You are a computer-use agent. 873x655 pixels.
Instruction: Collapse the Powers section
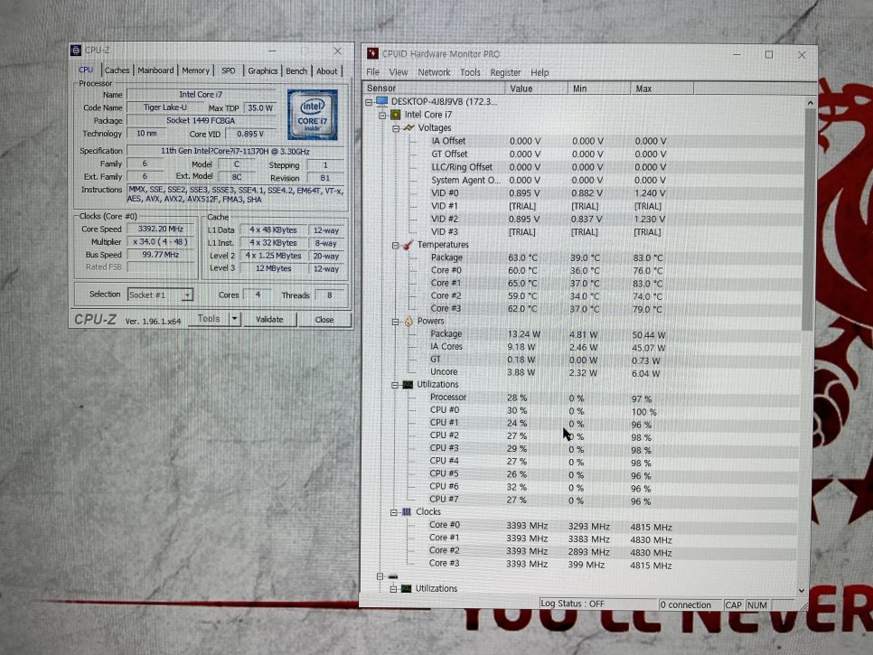395,322
